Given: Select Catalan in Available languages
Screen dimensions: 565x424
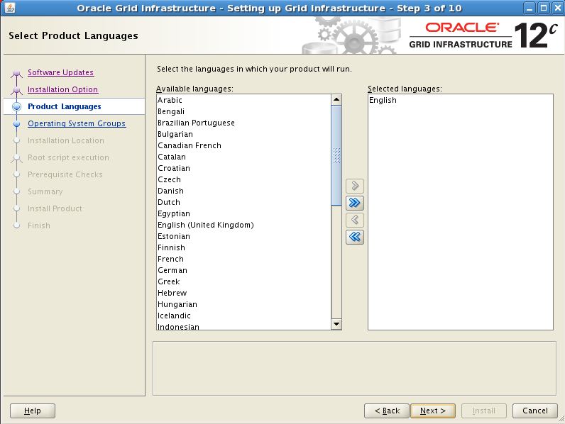Looking at the screenshot, I should coord(243,157).
